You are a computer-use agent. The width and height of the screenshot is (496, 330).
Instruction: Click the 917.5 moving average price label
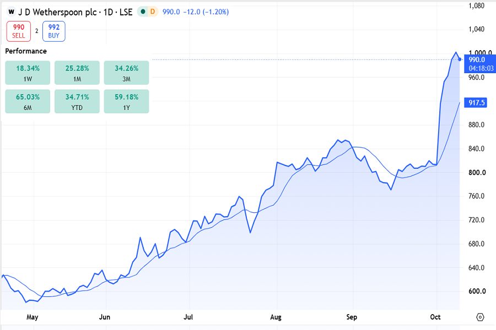pyautogui.click(x=476, y=103)
